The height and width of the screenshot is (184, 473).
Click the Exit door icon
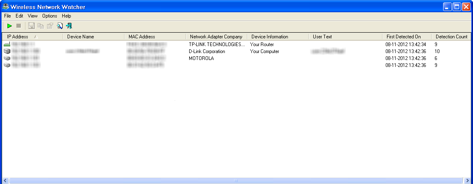(69, 26)
